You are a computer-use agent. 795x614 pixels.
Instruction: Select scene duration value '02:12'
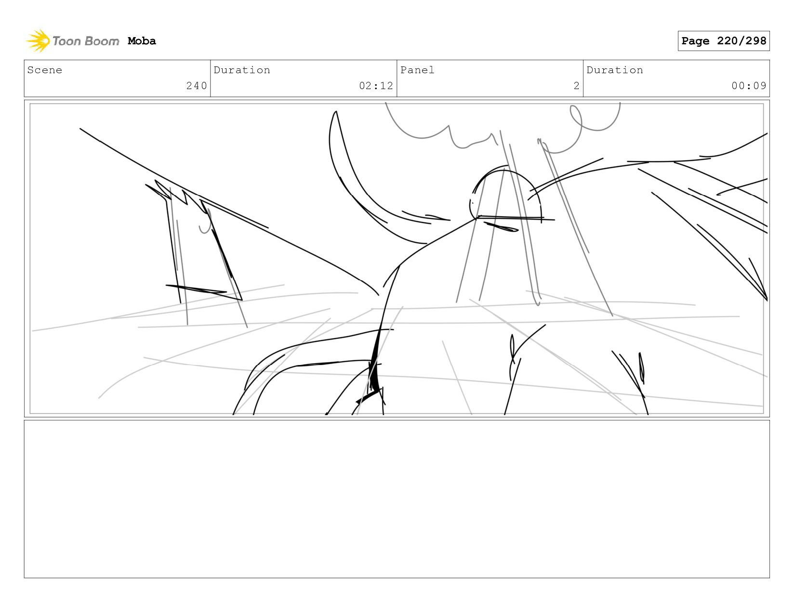click(x=376, y=86)
